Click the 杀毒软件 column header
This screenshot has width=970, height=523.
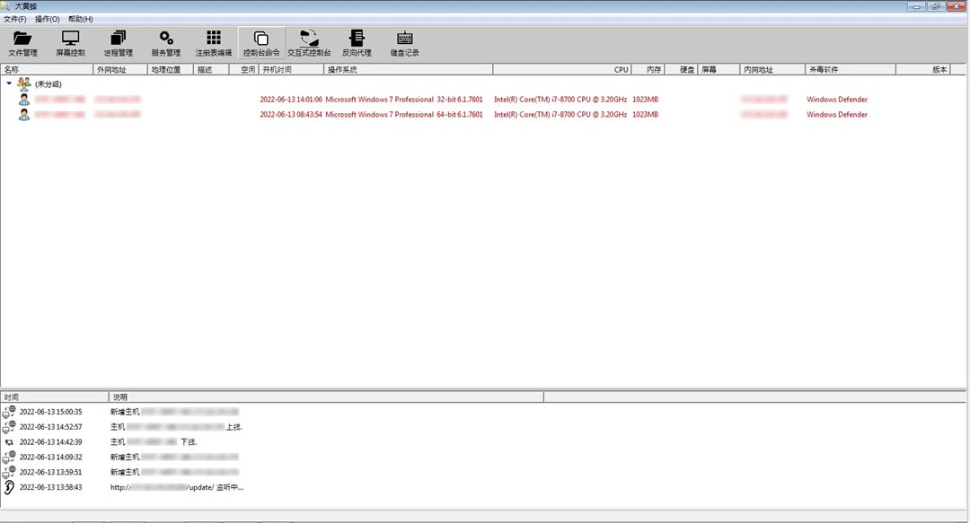click(x=824, y=69)
